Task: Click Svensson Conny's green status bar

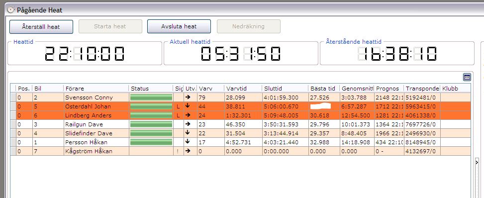Action: [x=151, y=98]
